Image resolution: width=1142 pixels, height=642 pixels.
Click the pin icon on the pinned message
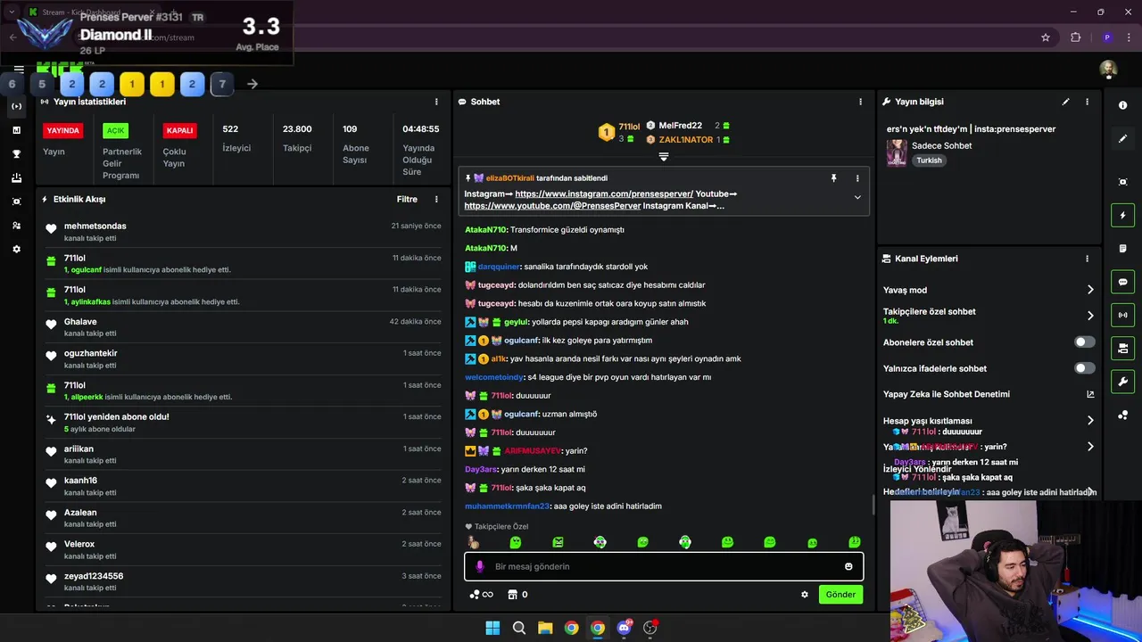click(834, 178)
